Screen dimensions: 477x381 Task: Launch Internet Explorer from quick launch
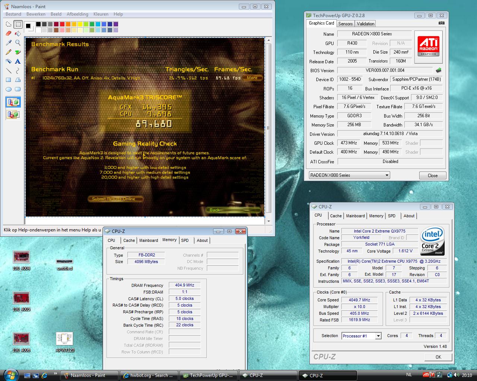pyautogui.click(x=45, y=375)
